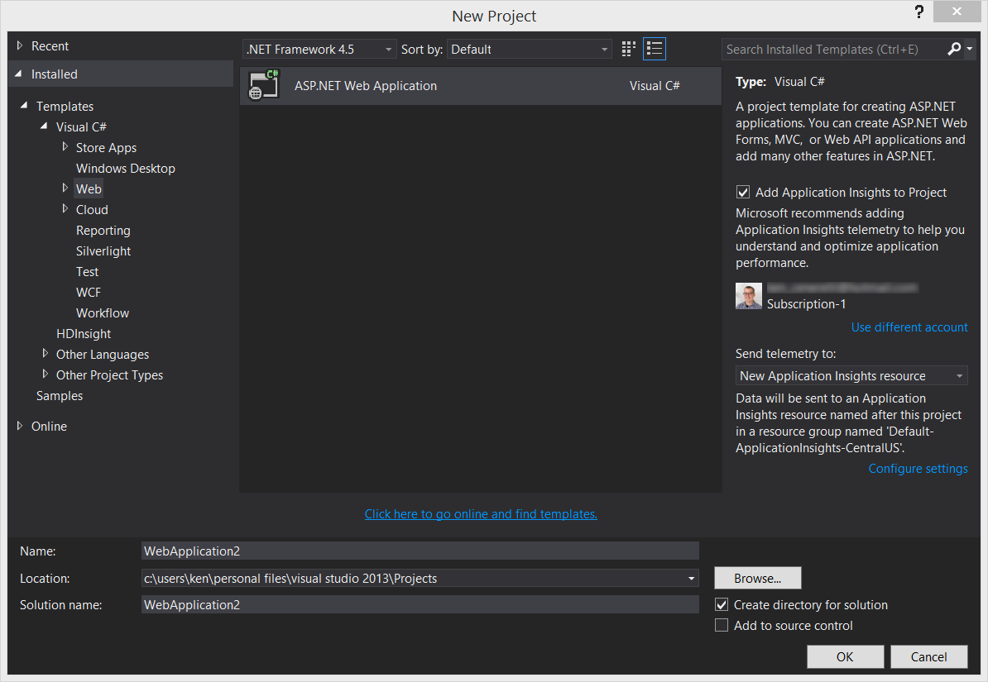
Task: Open Send telemetry to resource dropdown
Action: click(851, 376)
